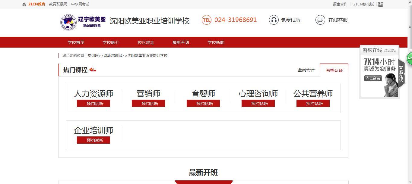
Task: Click the 沈阳培训网 breadcrumb link
Action: (113, 56)
